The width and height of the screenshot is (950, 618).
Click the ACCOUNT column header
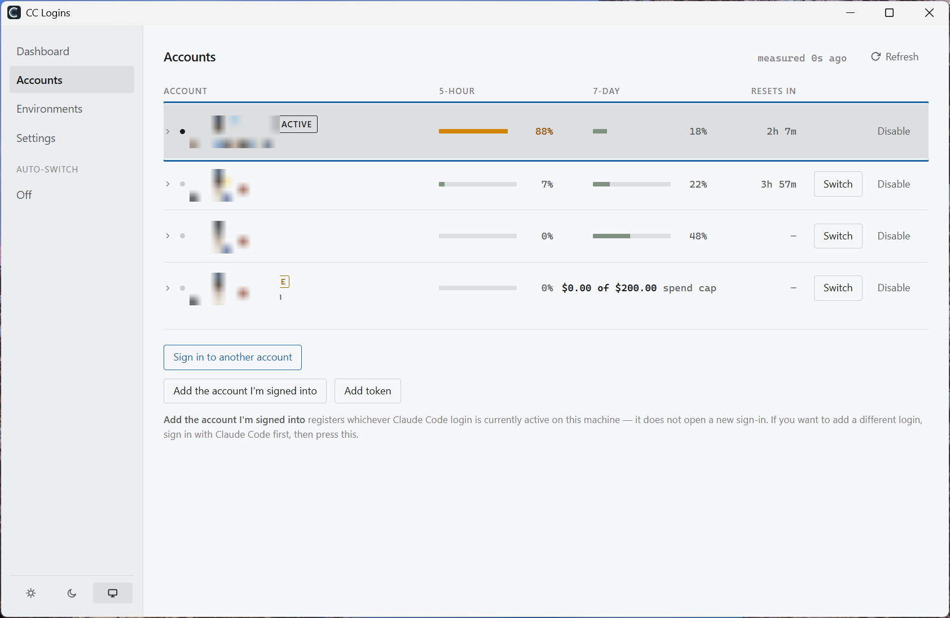coord(186,91)
